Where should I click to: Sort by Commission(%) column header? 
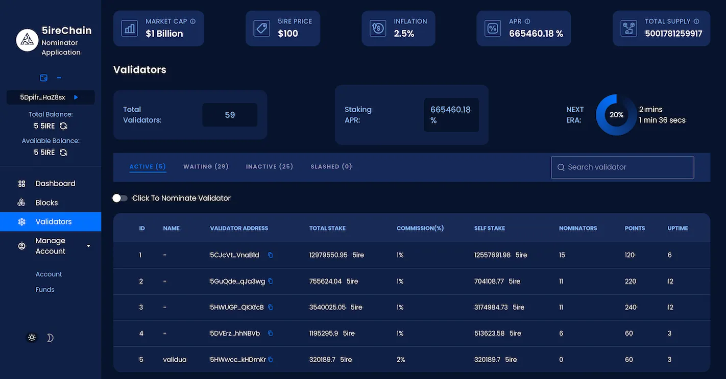coord(420,229)
